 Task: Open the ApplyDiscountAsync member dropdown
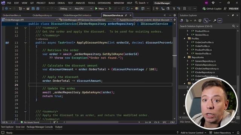(x=144, y=20)
